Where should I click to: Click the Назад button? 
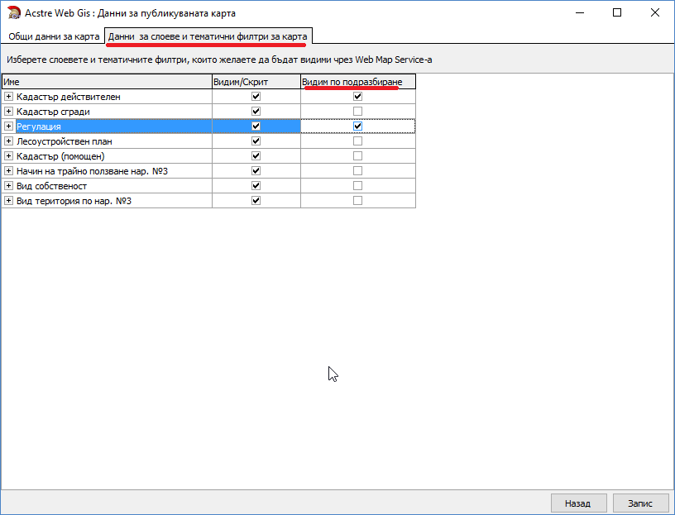click(577, 503)
